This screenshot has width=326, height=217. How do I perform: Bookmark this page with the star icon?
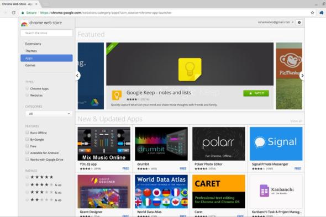[312, 13]
